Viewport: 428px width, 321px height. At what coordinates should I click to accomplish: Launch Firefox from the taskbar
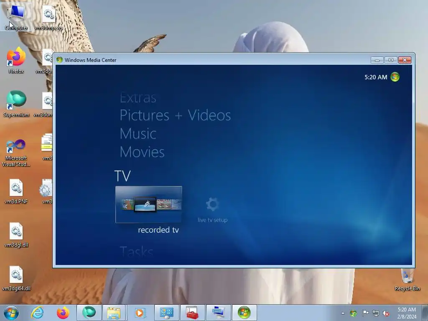63,313
